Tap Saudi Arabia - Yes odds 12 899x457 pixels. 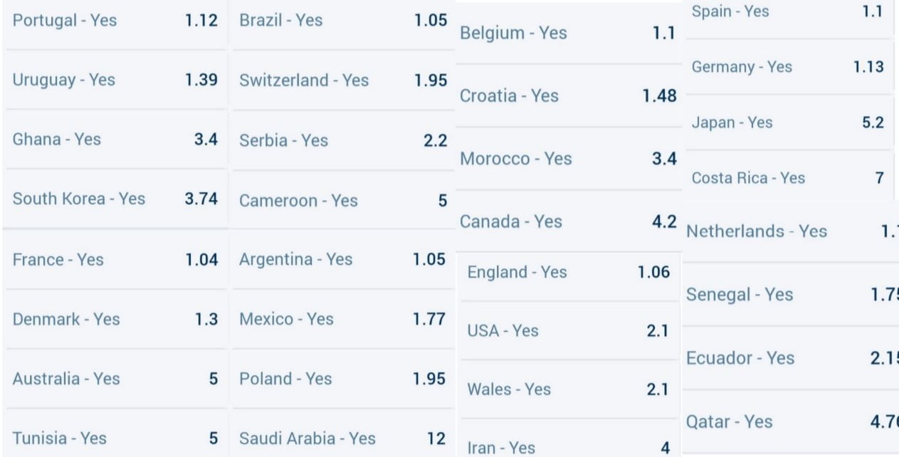[343, 438]
